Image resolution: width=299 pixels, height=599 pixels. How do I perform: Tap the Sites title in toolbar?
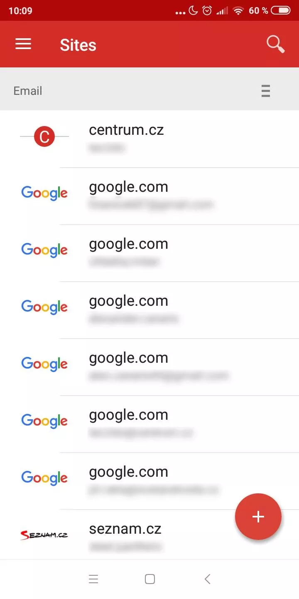pyautogui.click(x=78, y=45)
